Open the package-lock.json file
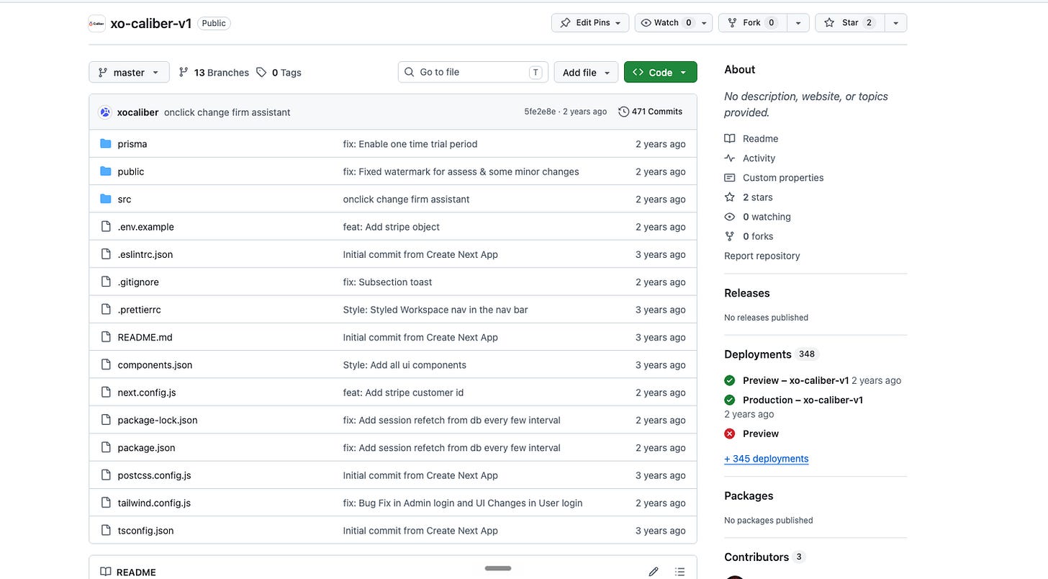 [158, 420]
